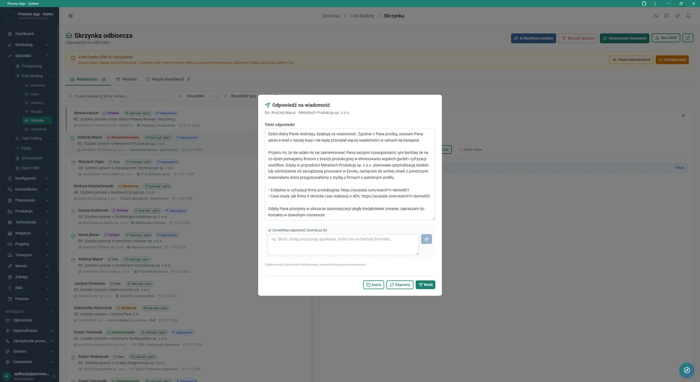Click the Wyczyść fałszywe button
Screen dimensions: 700x382
tap(578, 38)
